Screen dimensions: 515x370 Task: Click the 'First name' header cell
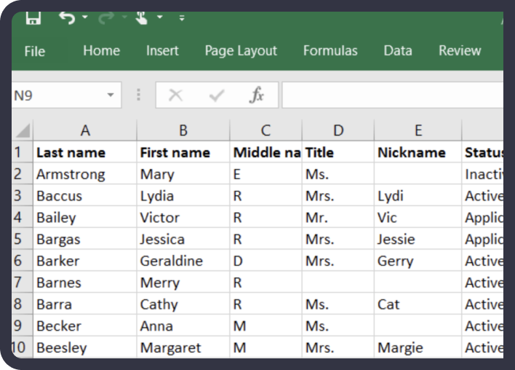(183, 152)
